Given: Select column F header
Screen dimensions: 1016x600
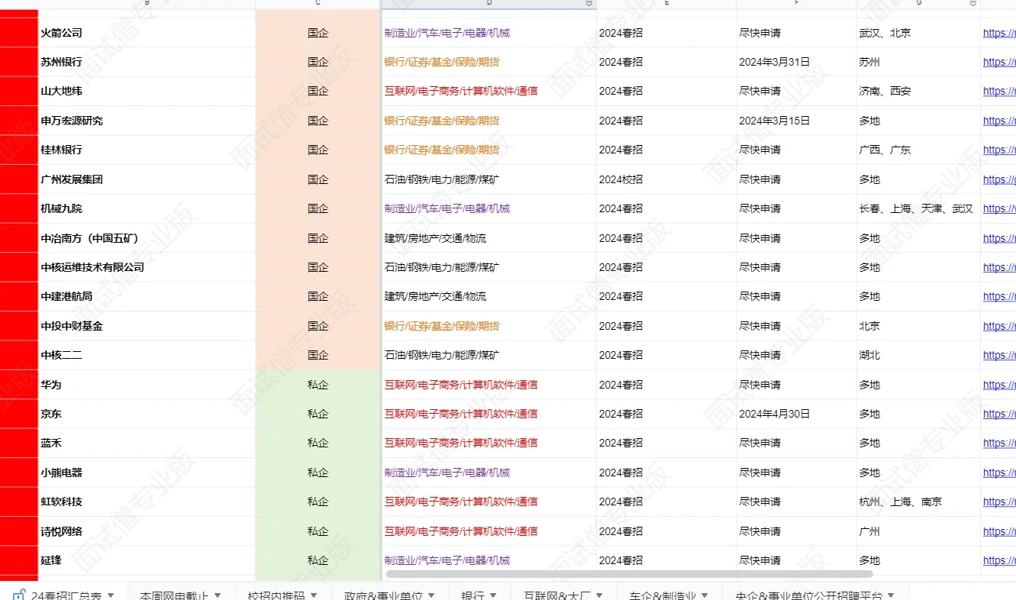Looking at the screenshot, I should [x=796, y=4].
